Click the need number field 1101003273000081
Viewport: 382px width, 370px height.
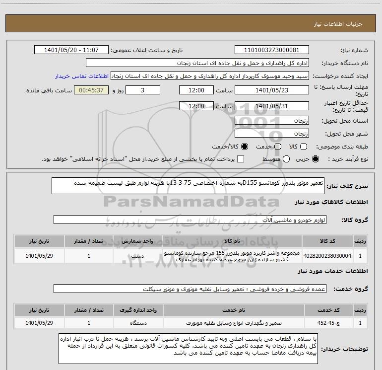(x=272, y=50)
